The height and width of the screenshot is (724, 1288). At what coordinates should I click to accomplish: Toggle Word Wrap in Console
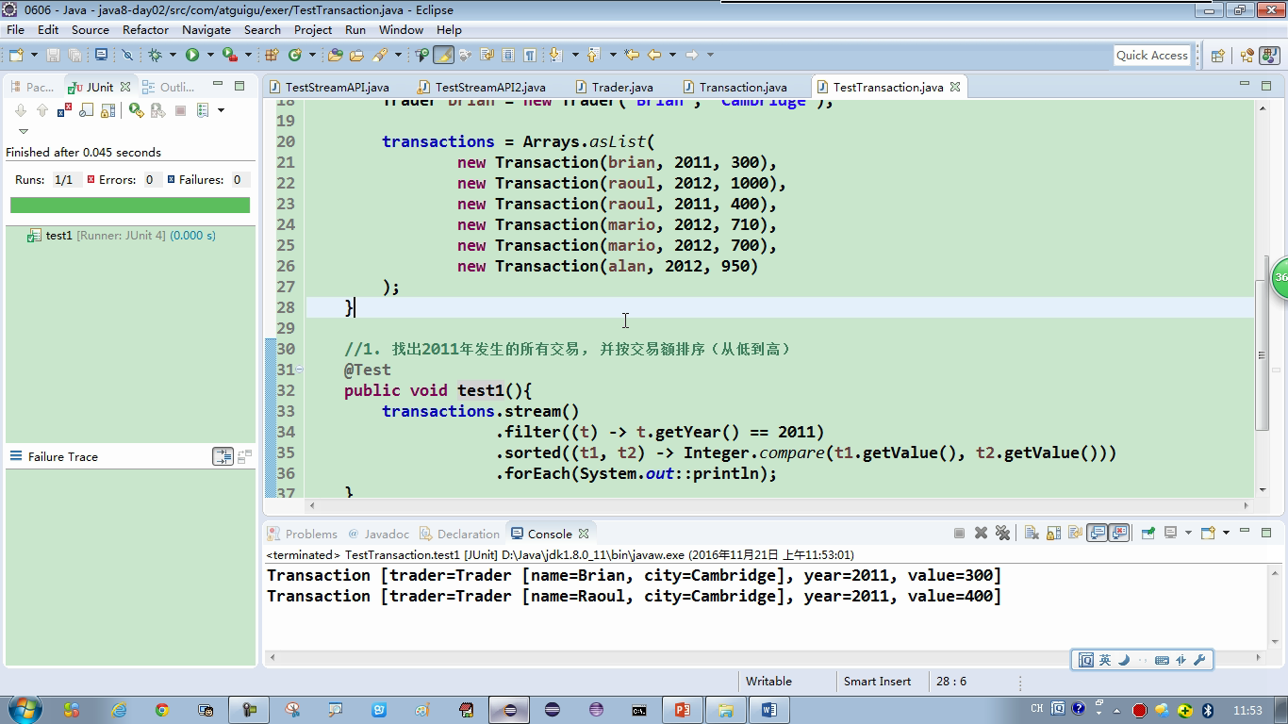[1075, 533]
